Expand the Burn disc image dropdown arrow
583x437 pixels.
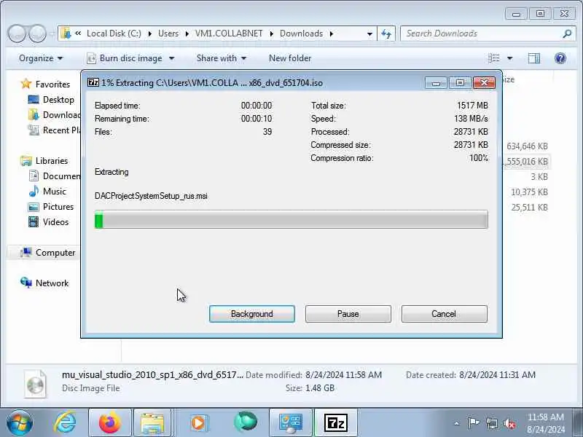coord(171,58)
